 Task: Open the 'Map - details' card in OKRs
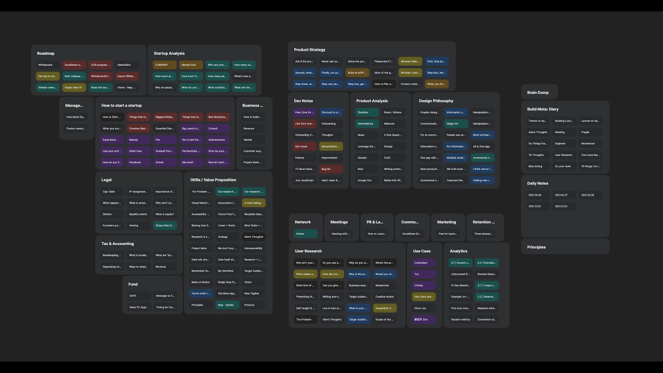[227, 305]
